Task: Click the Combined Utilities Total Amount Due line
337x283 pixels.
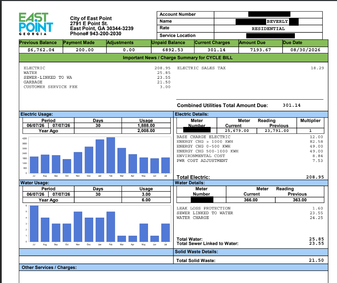Action: tap(239, 105)
